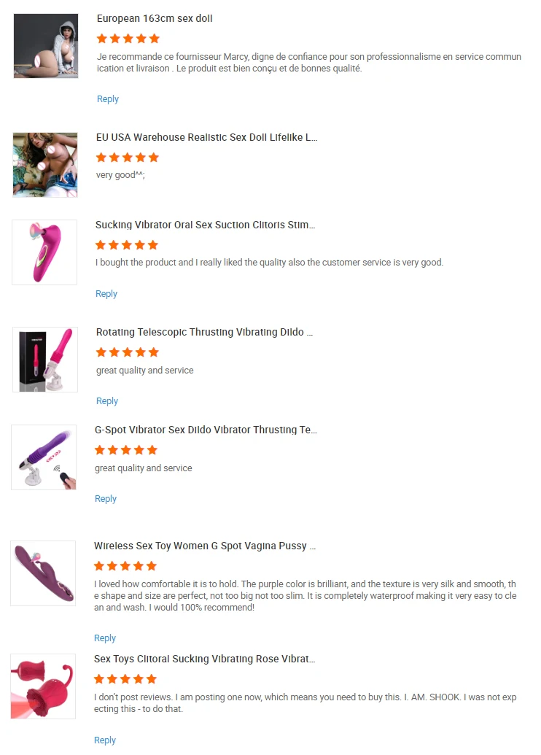View the thumbnail beside the European 163cm listing
Image resolution: width=541 pixels, height=755 pixels.
click(46, 46)
